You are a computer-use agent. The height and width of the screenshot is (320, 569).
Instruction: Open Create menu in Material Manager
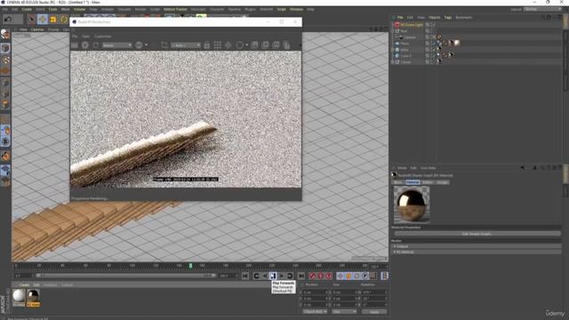[24, 284]
